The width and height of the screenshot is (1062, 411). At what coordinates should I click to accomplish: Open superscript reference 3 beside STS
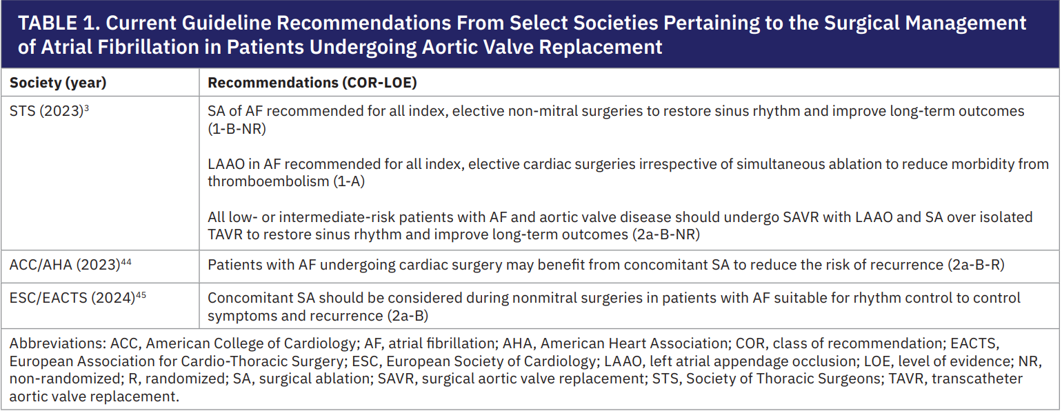pos(87,108)
